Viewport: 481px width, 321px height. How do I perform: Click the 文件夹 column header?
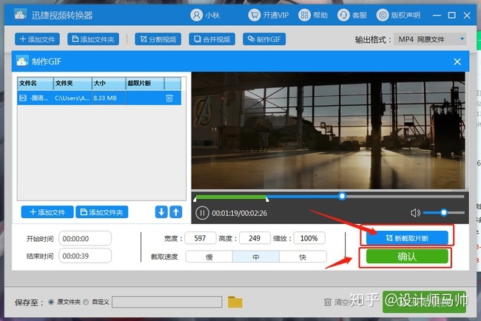point(73,83)
